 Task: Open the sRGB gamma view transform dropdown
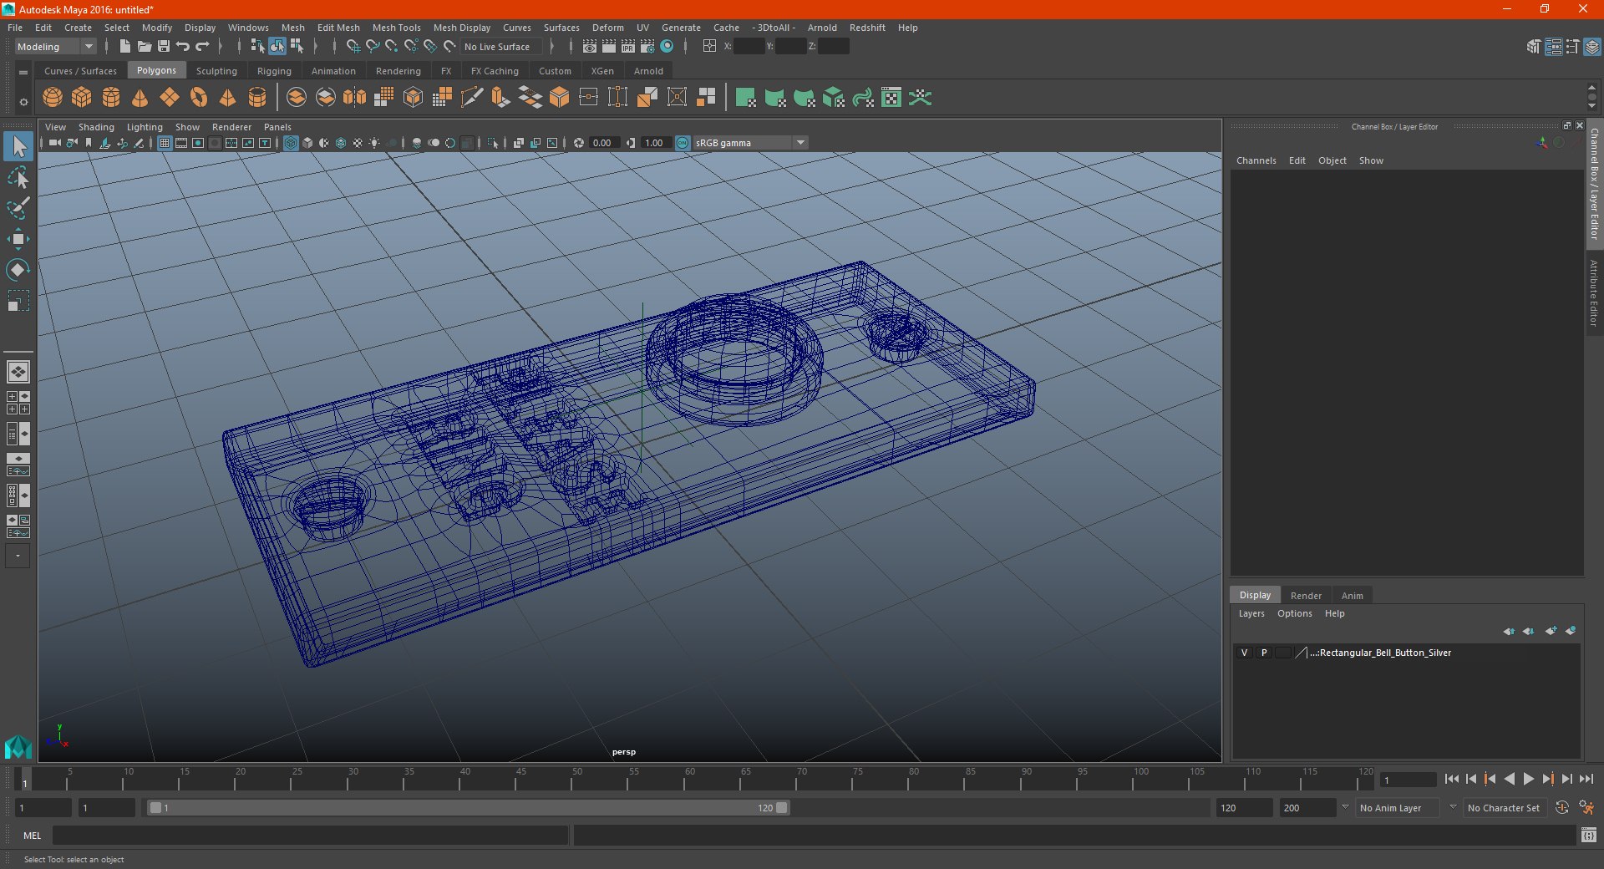click(750, 143)
